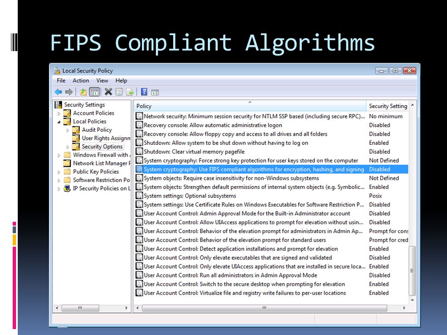Click the policy list scroll up arrow

pyautogui.click(x=412, y=105)
